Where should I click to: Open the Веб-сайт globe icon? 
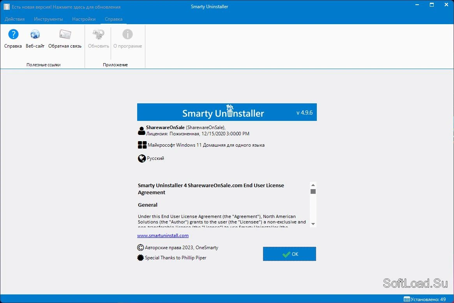[x=35, y=34]
